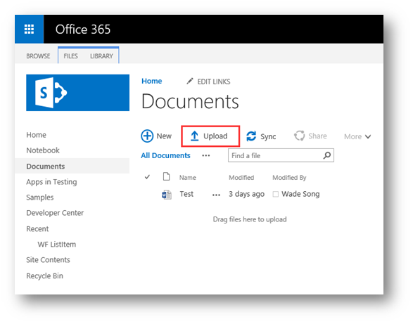Switch to the BROWSE ribbon tab

click(x=38, y=56)
